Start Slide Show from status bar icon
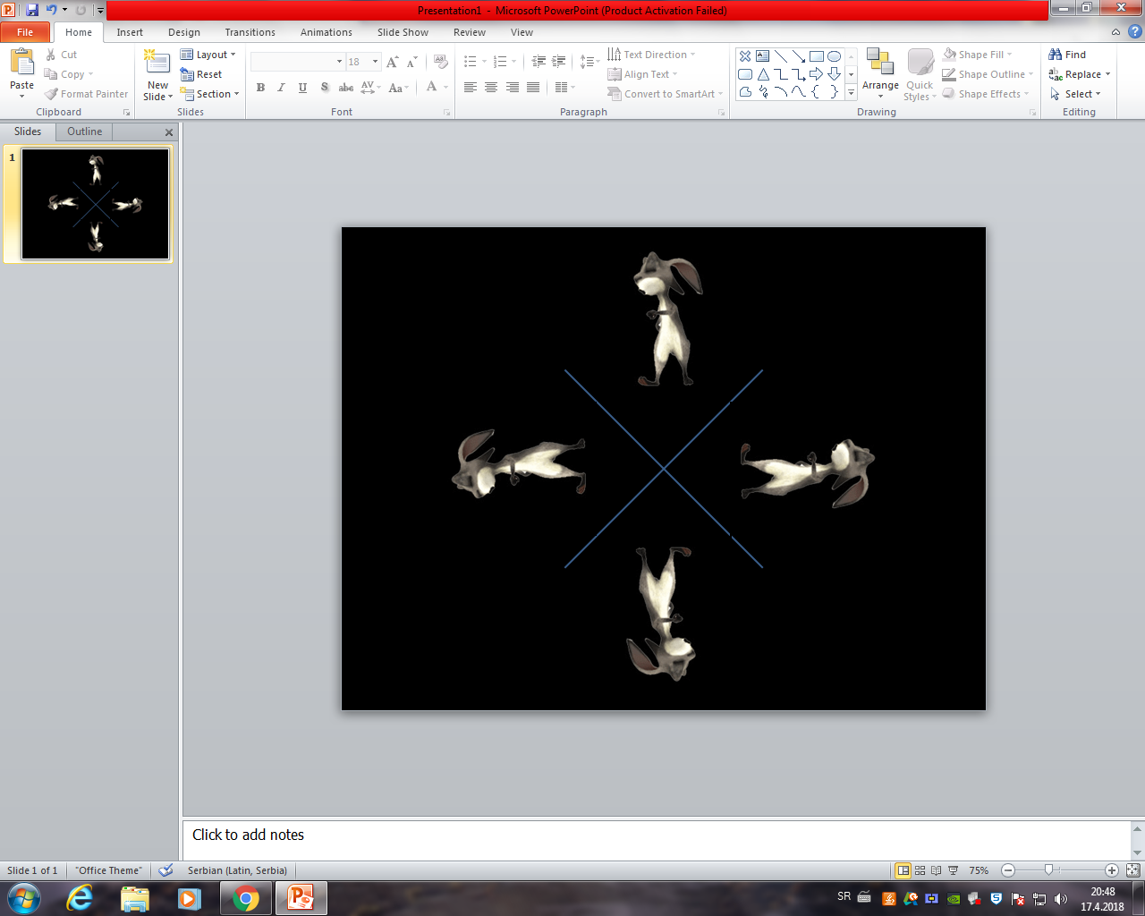The height and width of the screenshot is (916, 1145). (954, 870)
